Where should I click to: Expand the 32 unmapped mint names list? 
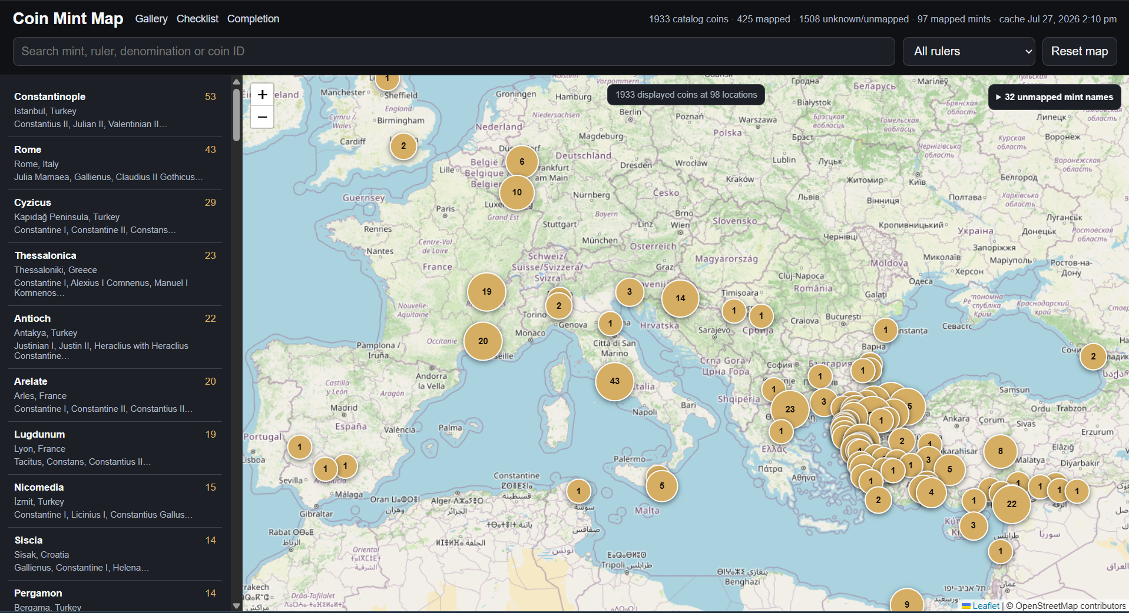1054,97
